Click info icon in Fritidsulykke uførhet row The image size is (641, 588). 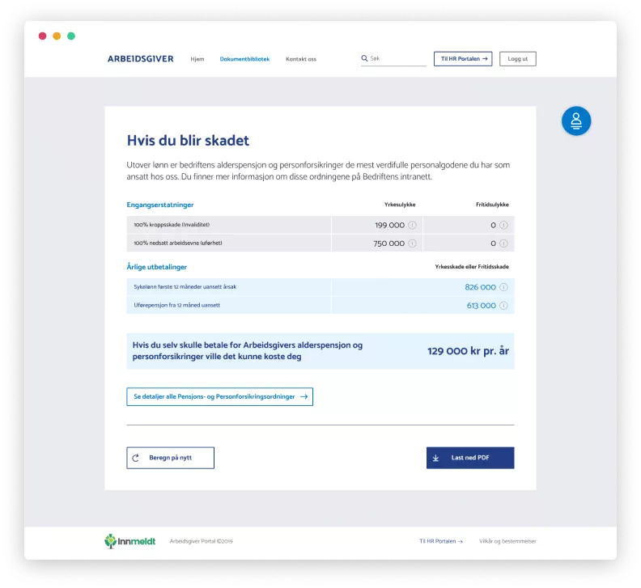click(x=503, y=243)
